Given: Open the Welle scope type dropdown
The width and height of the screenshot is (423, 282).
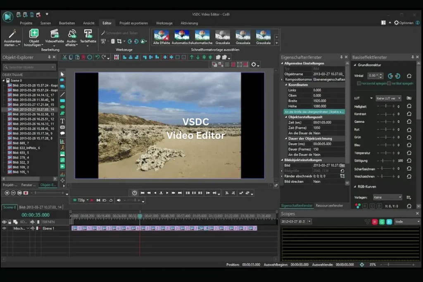Looking at the screenshot, I should [407, 222].
